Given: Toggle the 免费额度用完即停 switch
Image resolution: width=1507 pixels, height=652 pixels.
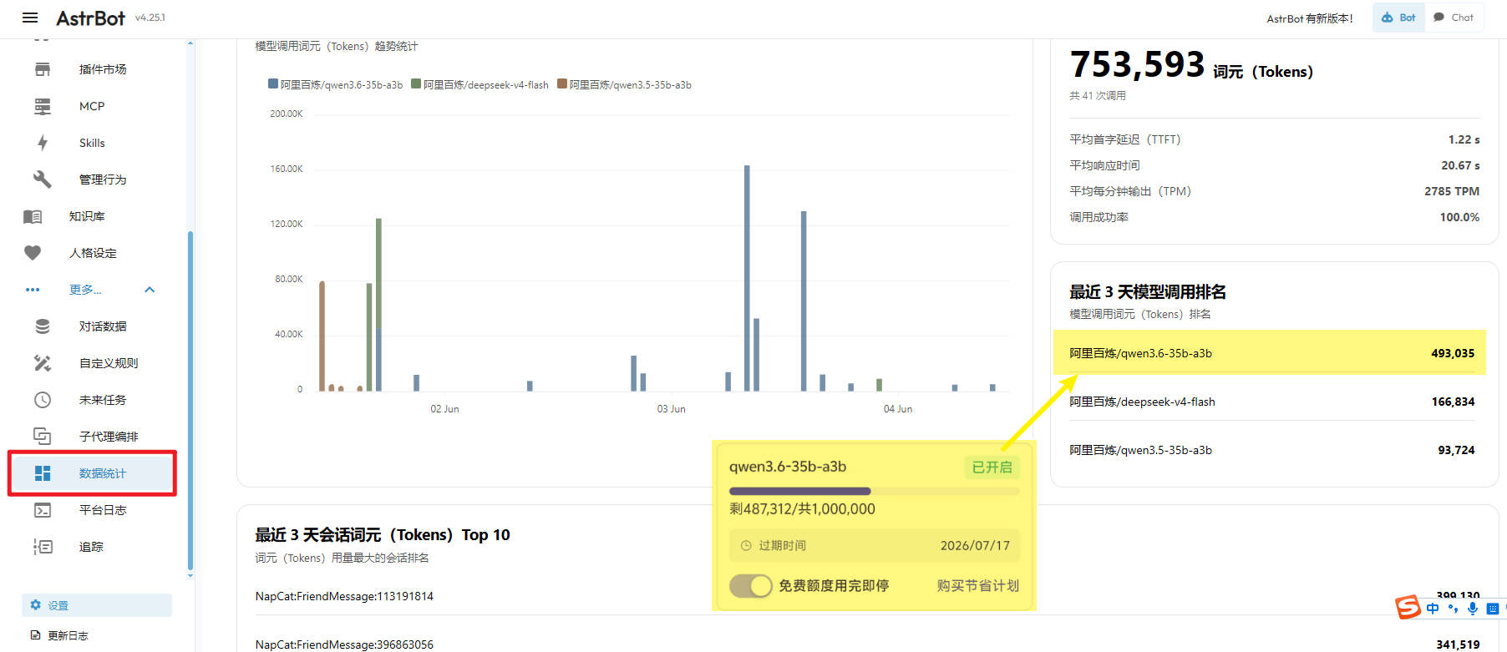Looking at the screenshot, I should coord(750,586).
